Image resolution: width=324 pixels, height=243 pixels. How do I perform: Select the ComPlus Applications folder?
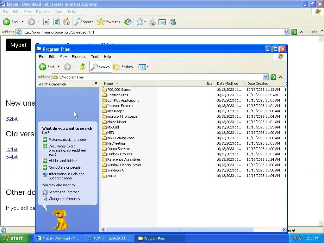point(121,100)
